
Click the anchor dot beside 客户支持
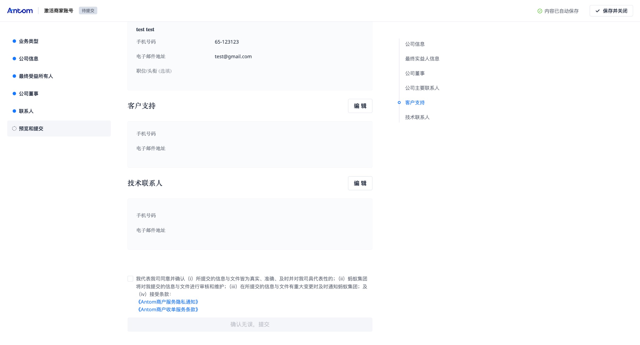tap(399, 102)
